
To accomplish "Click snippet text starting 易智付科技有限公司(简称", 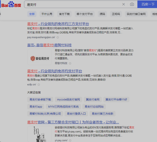I will (x=94, y=54).
